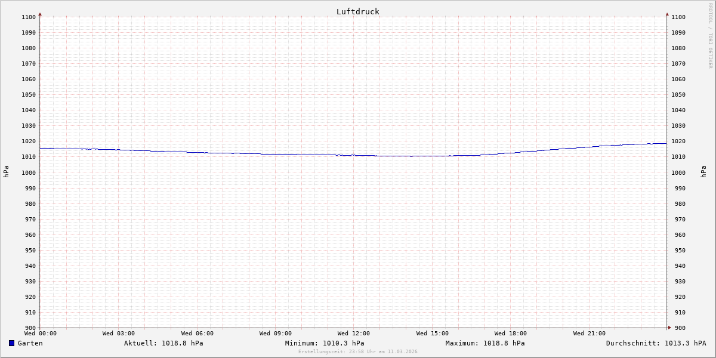Click the 1100 label on left y-axis
Image resolution: width=716 pixels, height=358 pixels.
tap(29, 17)
